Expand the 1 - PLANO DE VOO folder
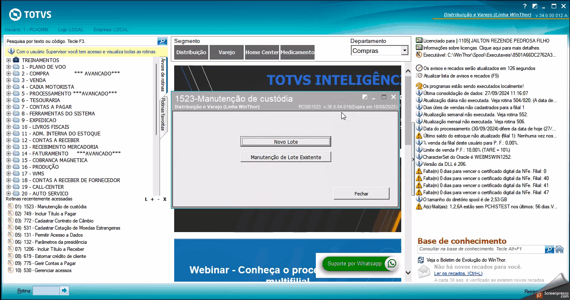The width and height of the screenshot is (570, 300). tap(9, 67)
